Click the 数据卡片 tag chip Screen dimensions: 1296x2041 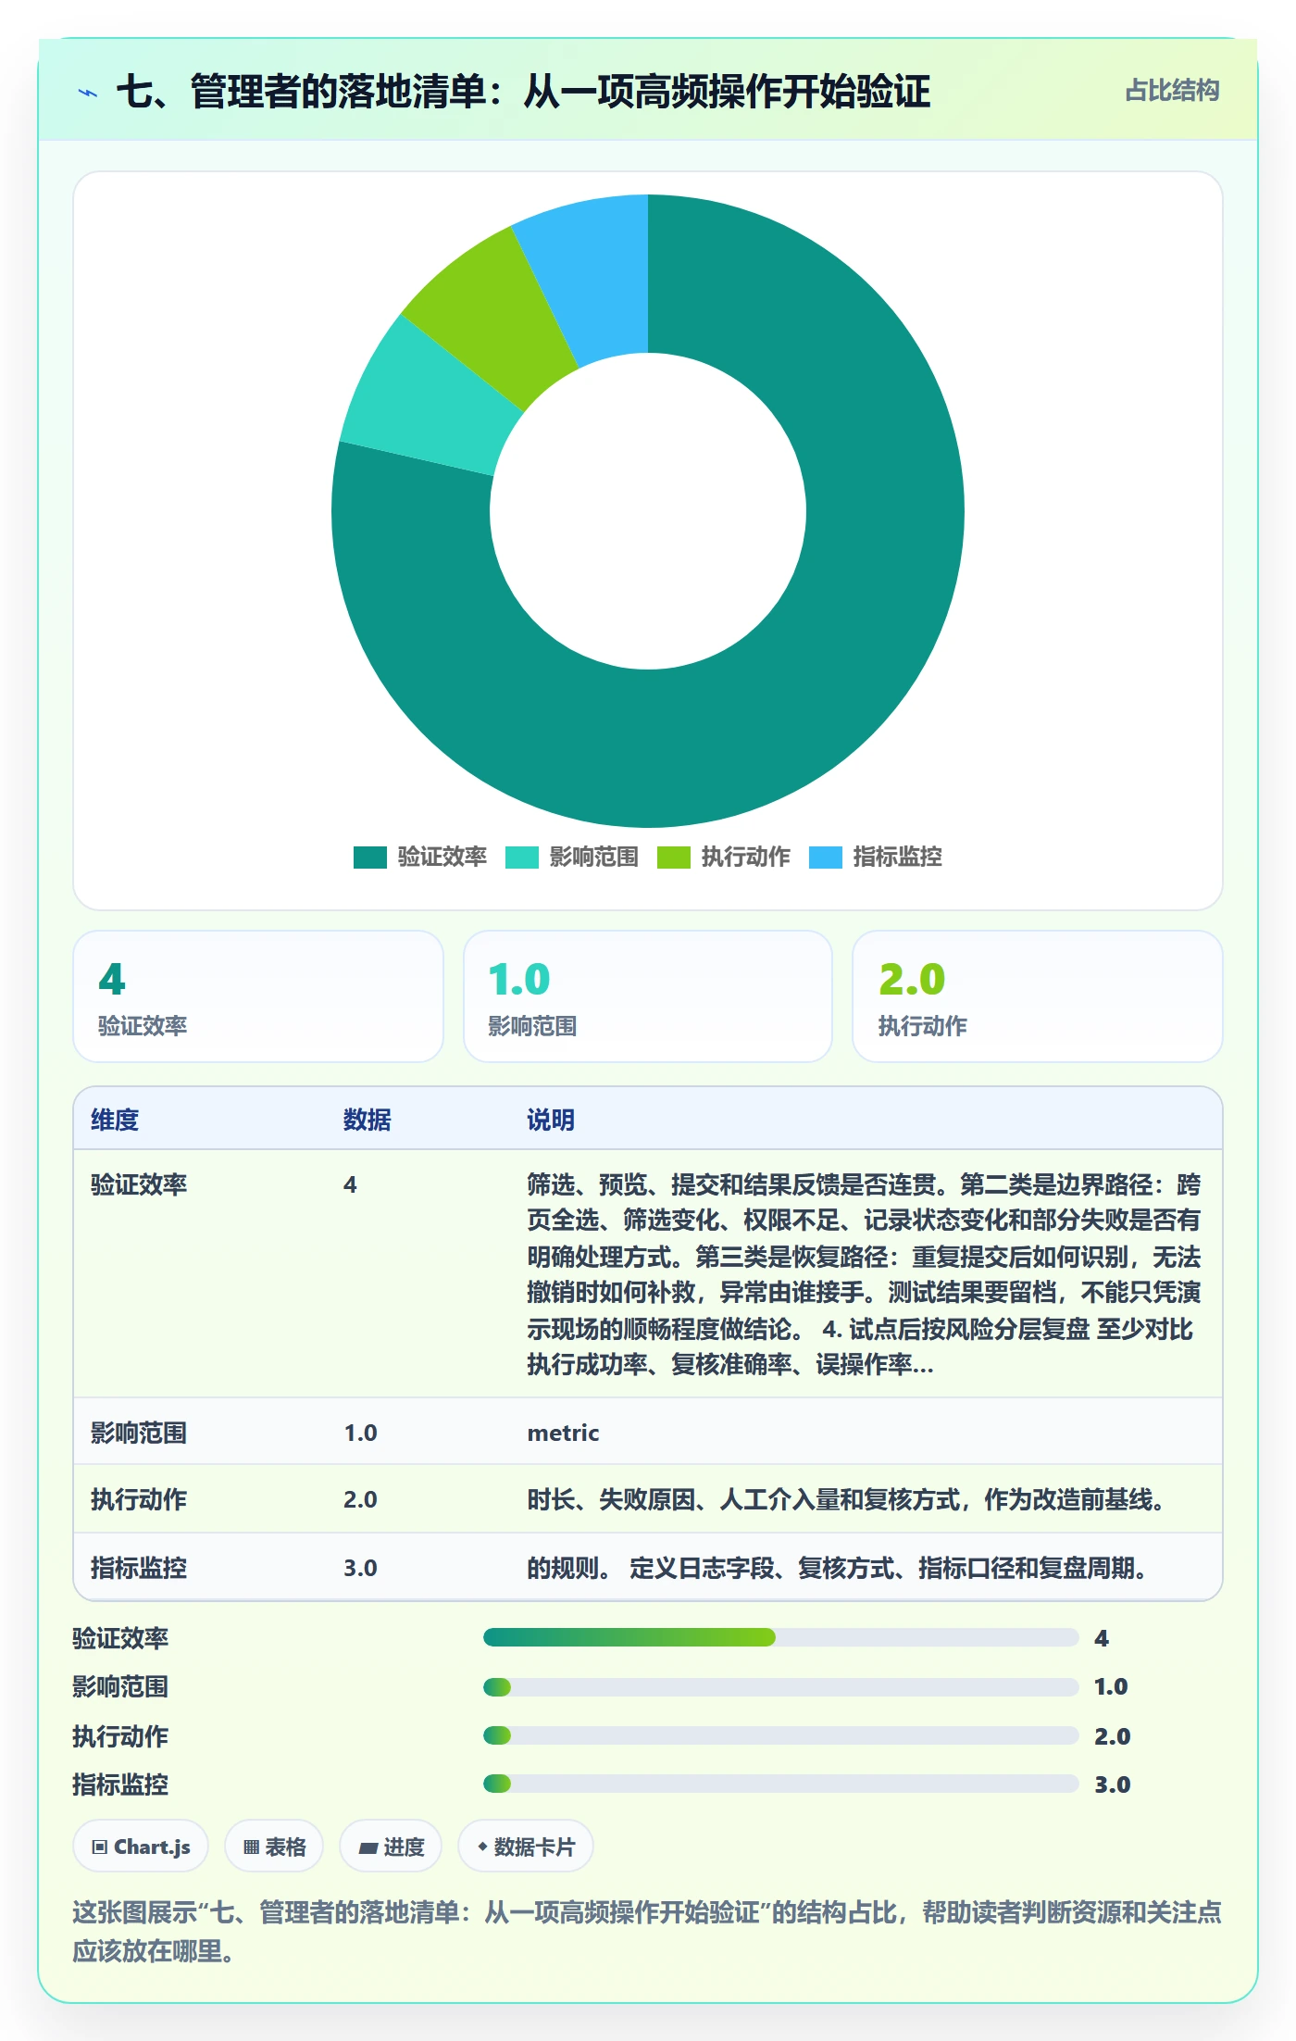click(526, 1847)
